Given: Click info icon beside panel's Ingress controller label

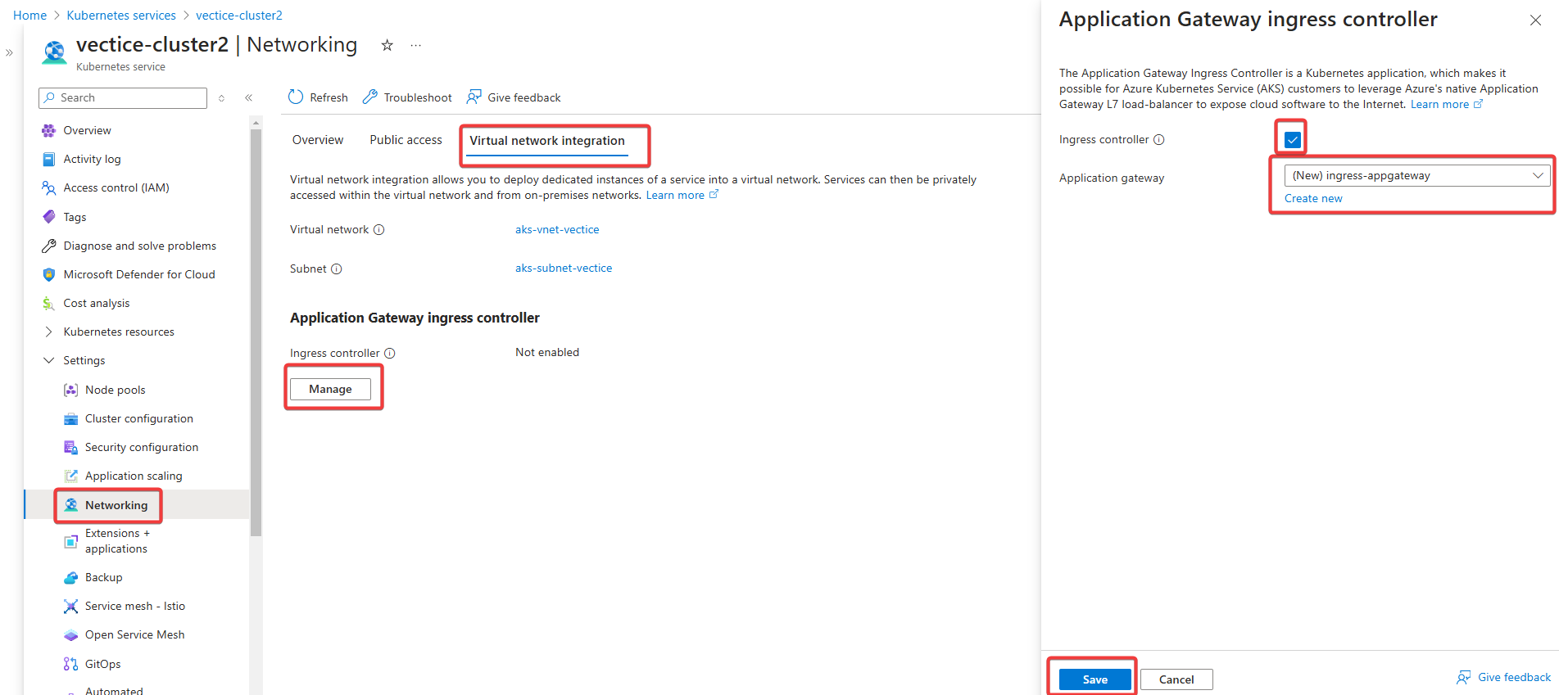Looking at the screenshot, I should pos(1159,140).
